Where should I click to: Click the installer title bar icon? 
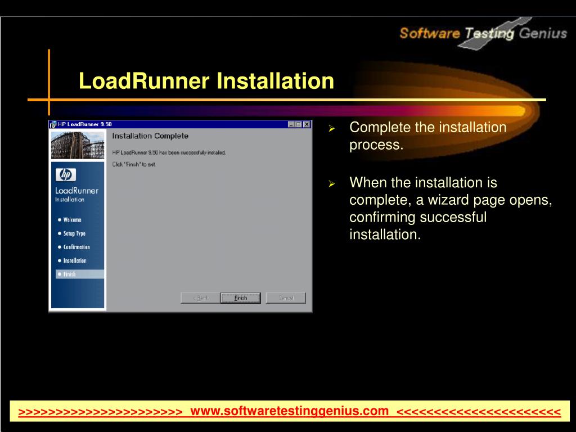53,124
